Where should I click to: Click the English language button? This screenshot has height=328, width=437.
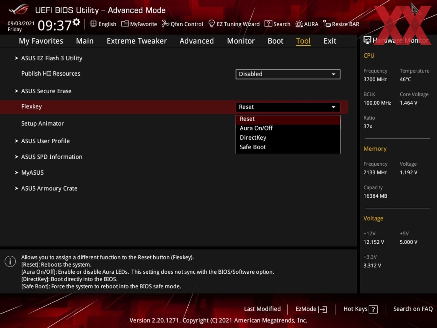point(107,24)
